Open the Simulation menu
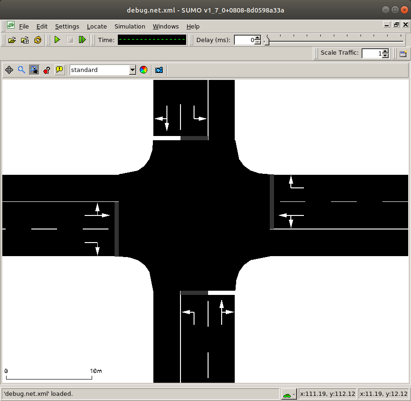 pos(130,27)
